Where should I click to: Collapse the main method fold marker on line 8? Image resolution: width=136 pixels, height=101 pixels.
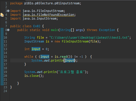8,30
